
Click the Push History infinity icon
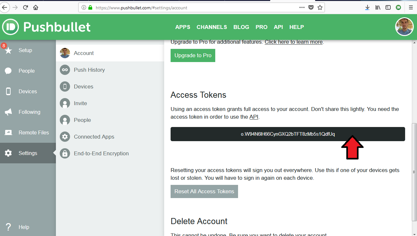65,70
